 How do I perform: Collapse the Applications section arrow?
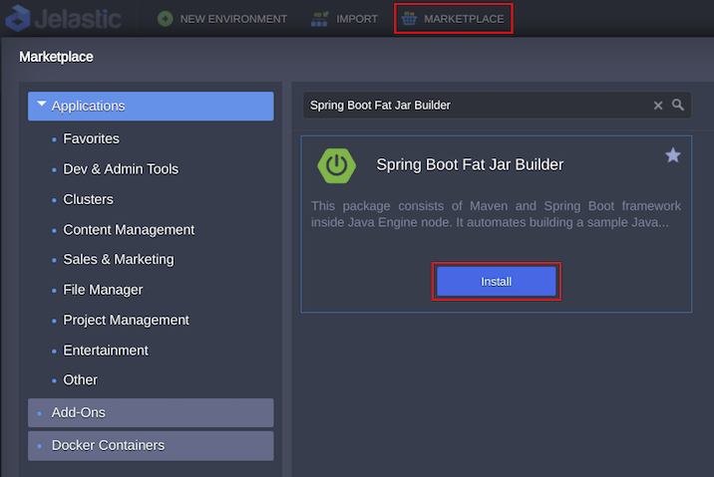tap(42, 105)
